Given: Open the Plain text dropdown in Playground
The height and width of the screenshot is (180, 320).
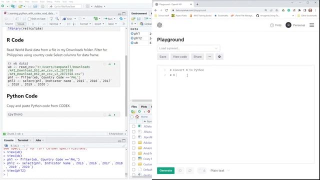Looking at the screenshot, I should [220, 170].
